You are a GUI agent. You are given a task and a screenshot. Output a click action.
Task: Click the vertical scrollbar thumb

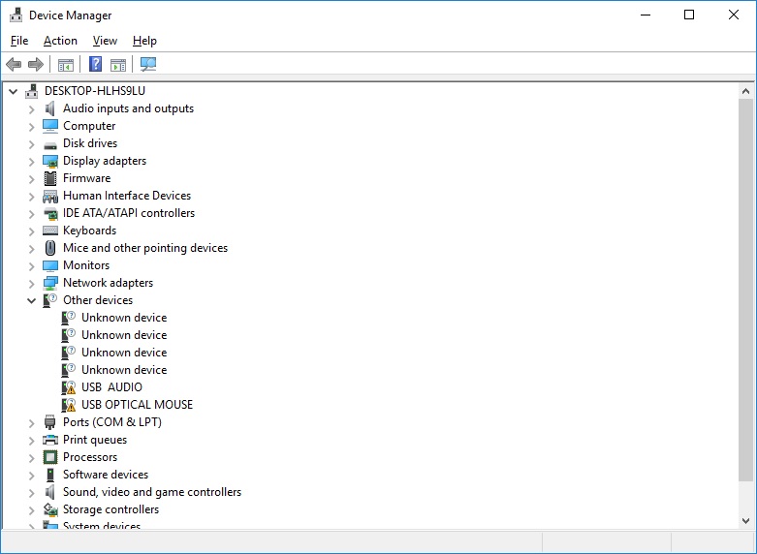click(x=745, y=290)
